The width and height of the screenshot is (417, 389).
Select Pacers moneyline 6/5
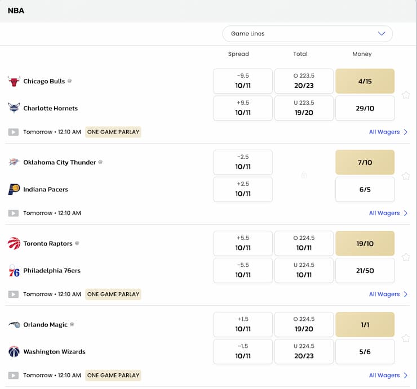365,189
